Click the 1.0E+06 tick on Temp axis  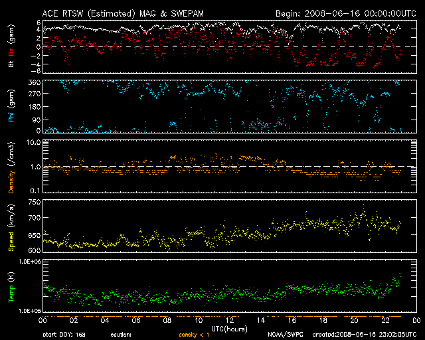click(29, 262)
